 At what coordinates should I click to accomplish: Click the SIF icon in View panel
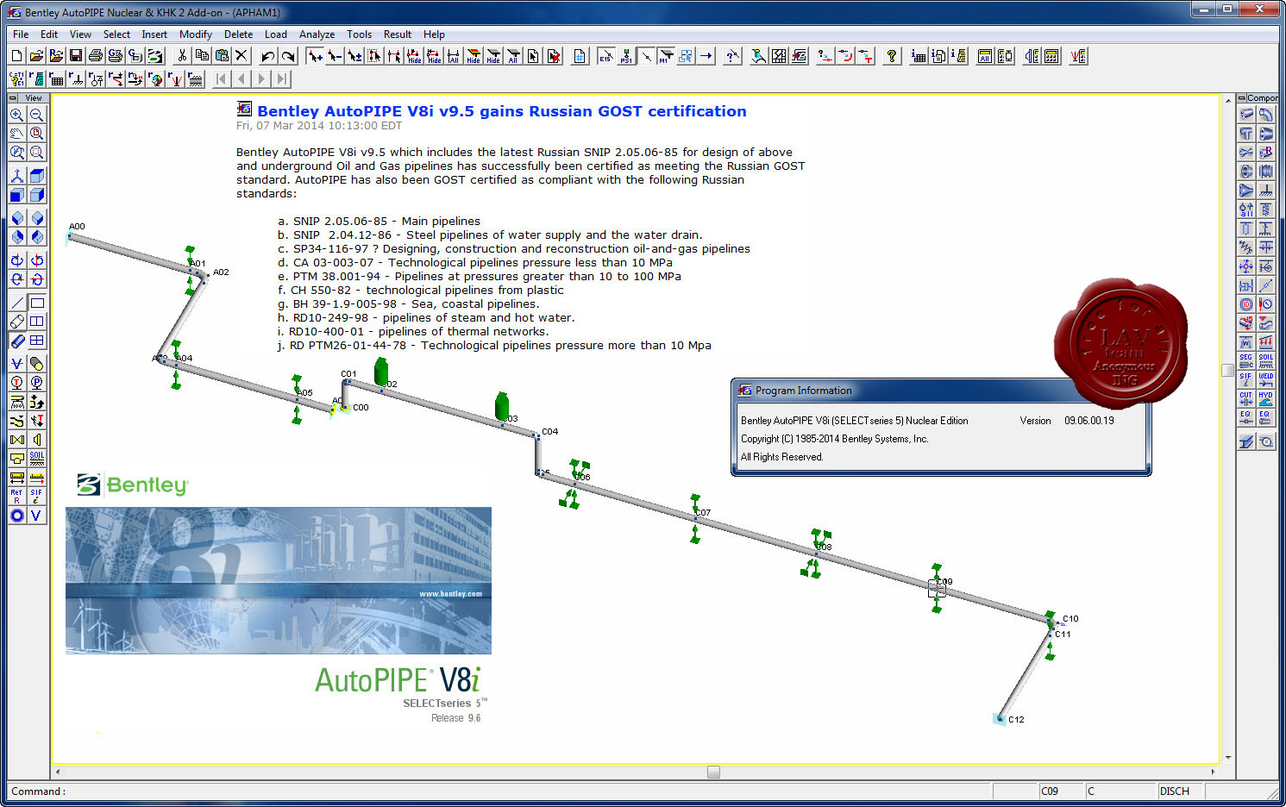click(36, 496)
